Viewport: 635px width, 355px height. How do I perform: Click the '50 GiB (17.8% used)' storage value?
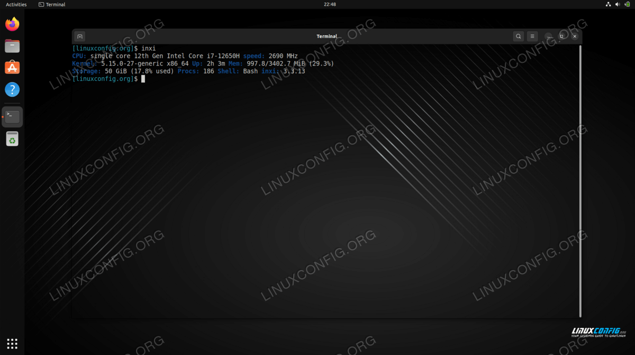pos(139,71)
